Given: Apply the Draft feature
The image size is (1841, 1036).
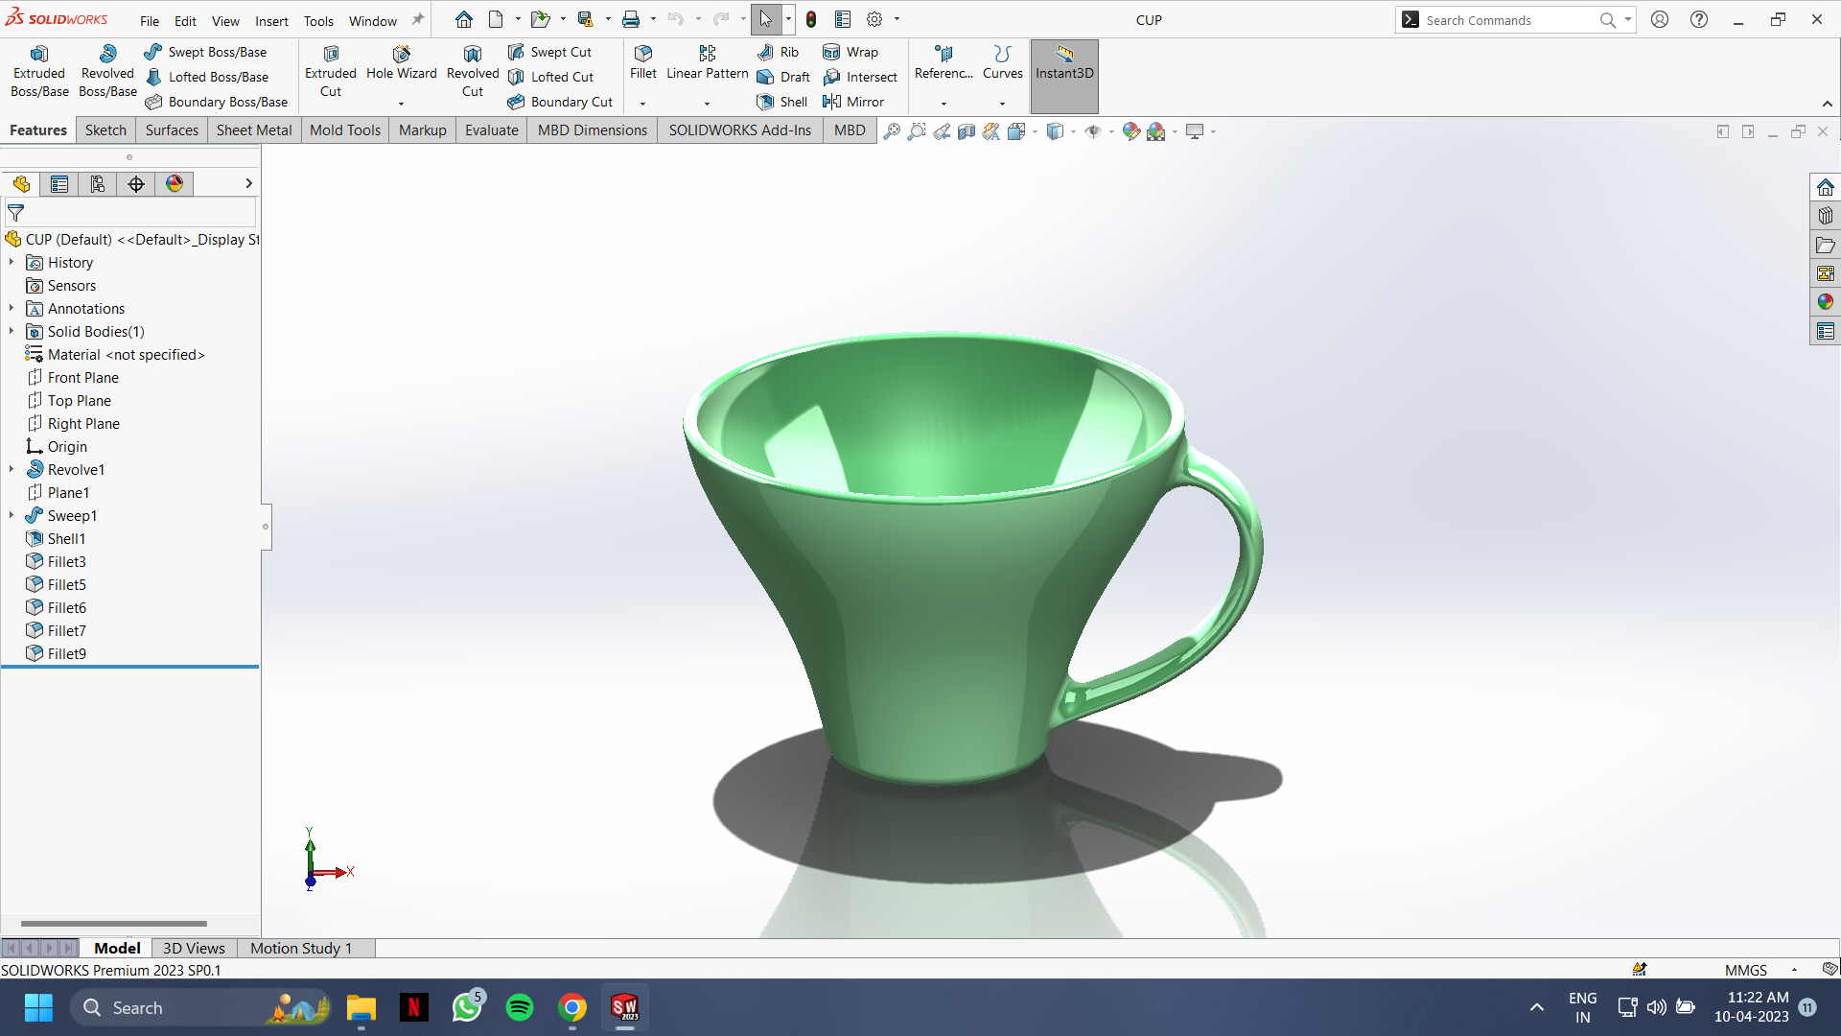Looking at the screenshot, I should [x=784, y=77].
